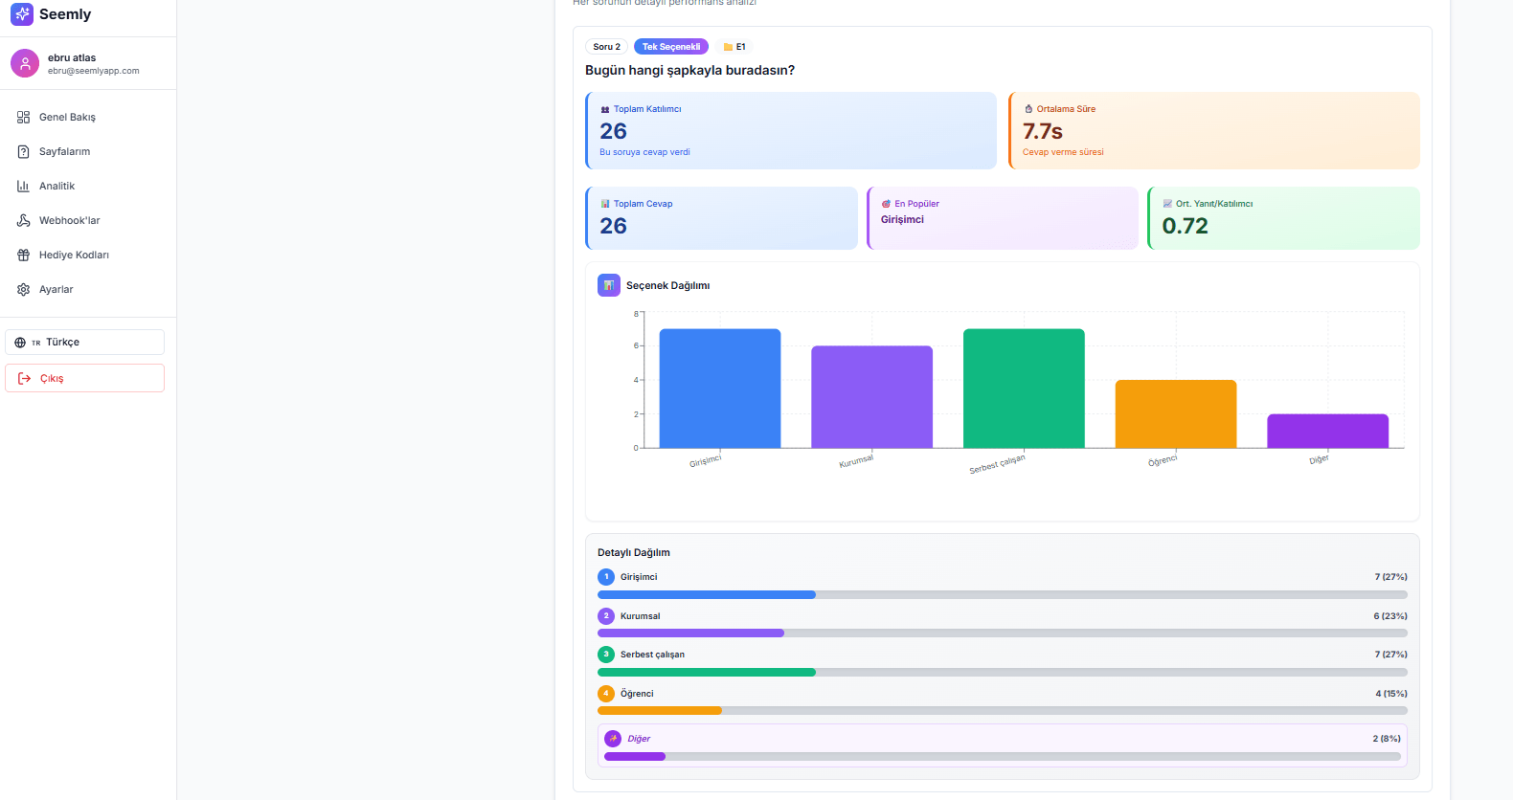Image resolution: width=1513 pixels, height=800 pixels.
Task: Click the orange Öğrenci chart bar
Action: 1175,413
